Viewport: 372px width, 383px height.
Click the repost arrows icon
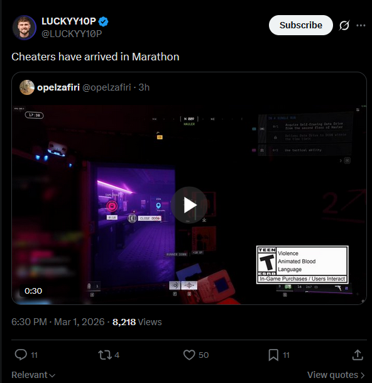pos(105,355)
